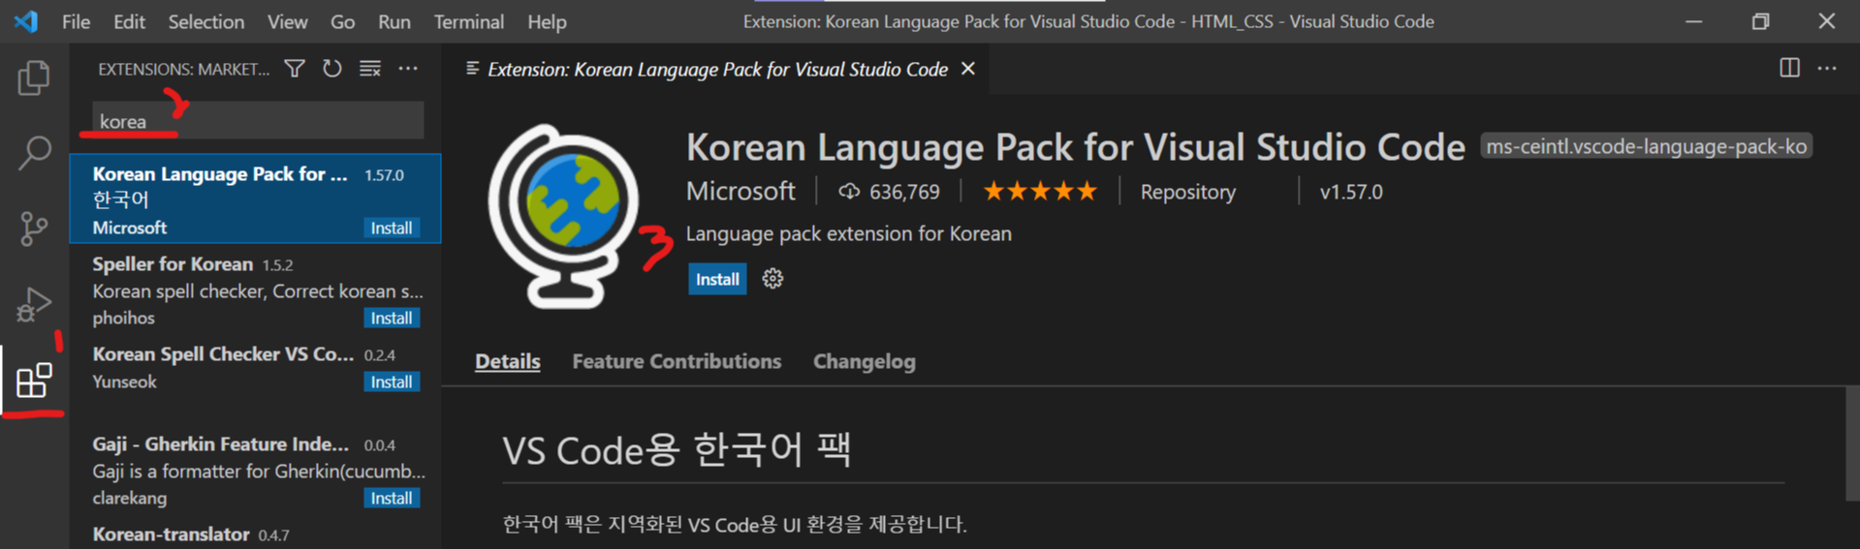This screenshot has height=549, width=1860.
Task: Install Korean Language Pack from details page
Action: (x=717, y=279)
